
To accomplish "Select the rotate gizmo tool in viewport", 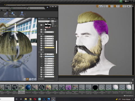I will coord(100,6).
